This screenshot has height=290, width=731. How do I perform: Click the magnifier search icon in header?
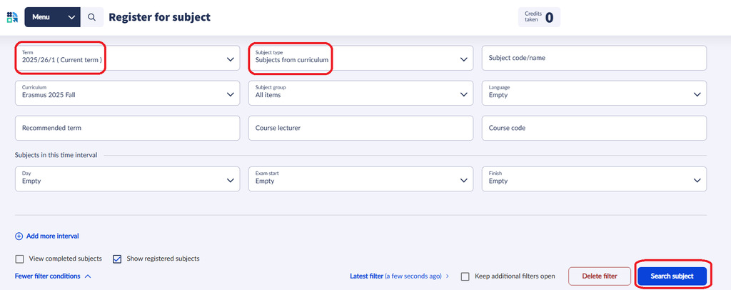tap(92, 17)
